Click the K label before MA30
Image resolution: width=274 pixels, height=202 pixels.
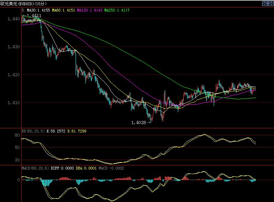(23, 10)
